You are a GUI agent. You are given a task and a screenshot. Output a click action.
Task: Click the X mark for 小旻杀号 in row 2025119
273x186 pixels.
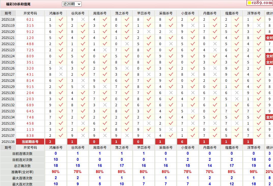coord(193,25)
